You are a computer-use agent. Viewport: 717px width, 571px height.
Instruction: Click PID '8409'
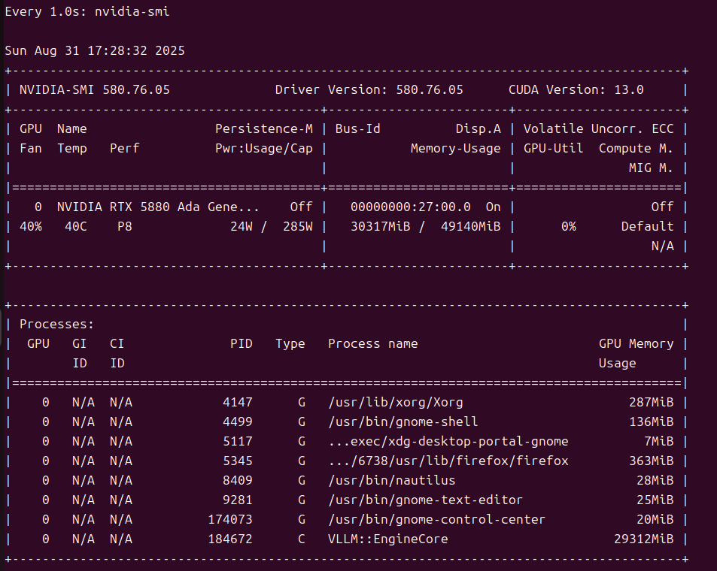pyautogui.click(x=238, y=481)
